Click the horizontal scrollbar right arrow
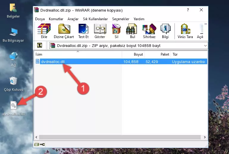This screenshot has width=229, height=154. 205,137
